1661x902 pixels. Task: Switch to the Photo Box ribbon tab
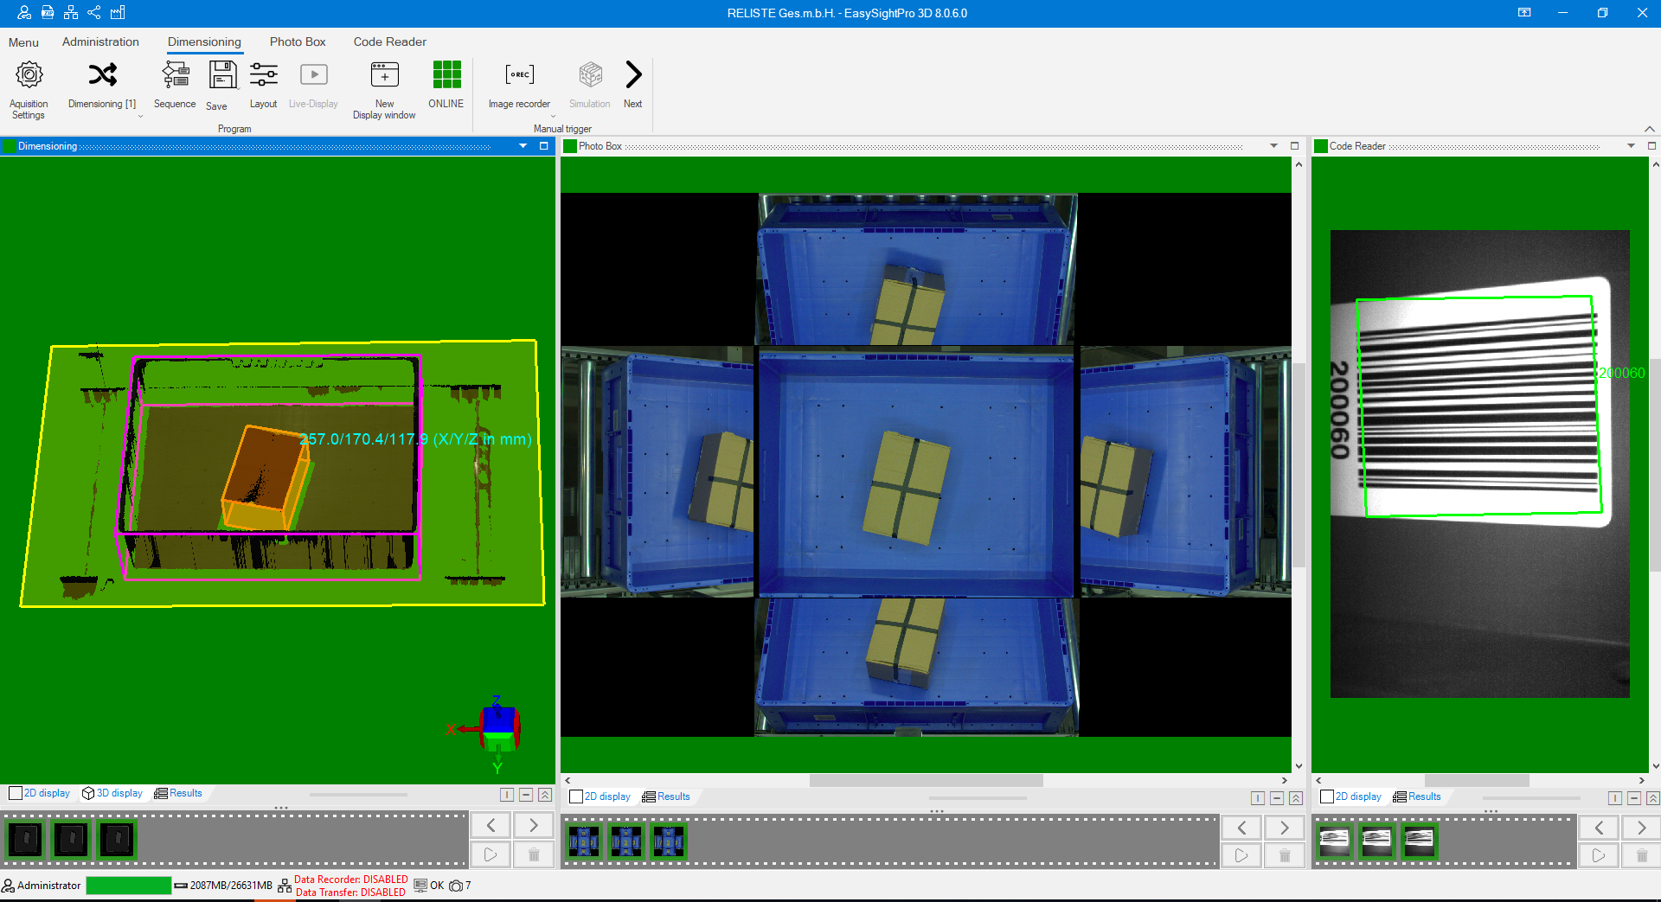pyautogui.click(x=298, y=42)
